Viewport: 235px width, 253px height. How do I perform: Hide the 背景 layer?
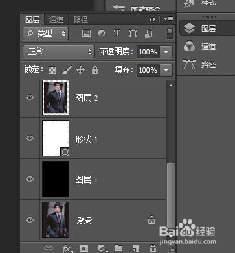30,220
